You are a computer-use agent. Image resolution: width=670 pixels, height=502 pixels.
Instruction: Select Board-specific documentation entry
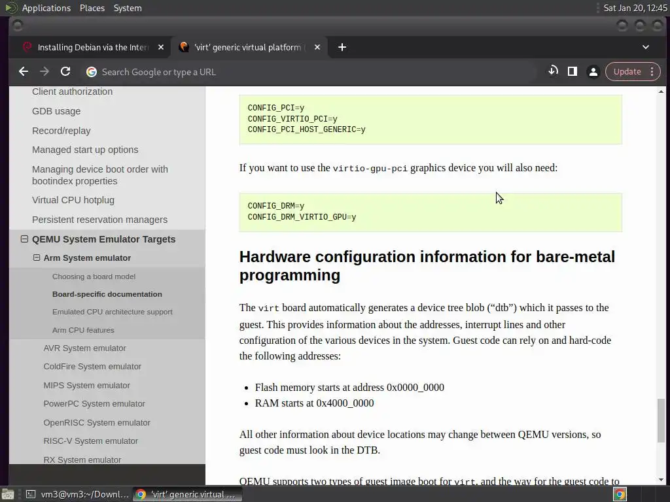coord(107,294)
